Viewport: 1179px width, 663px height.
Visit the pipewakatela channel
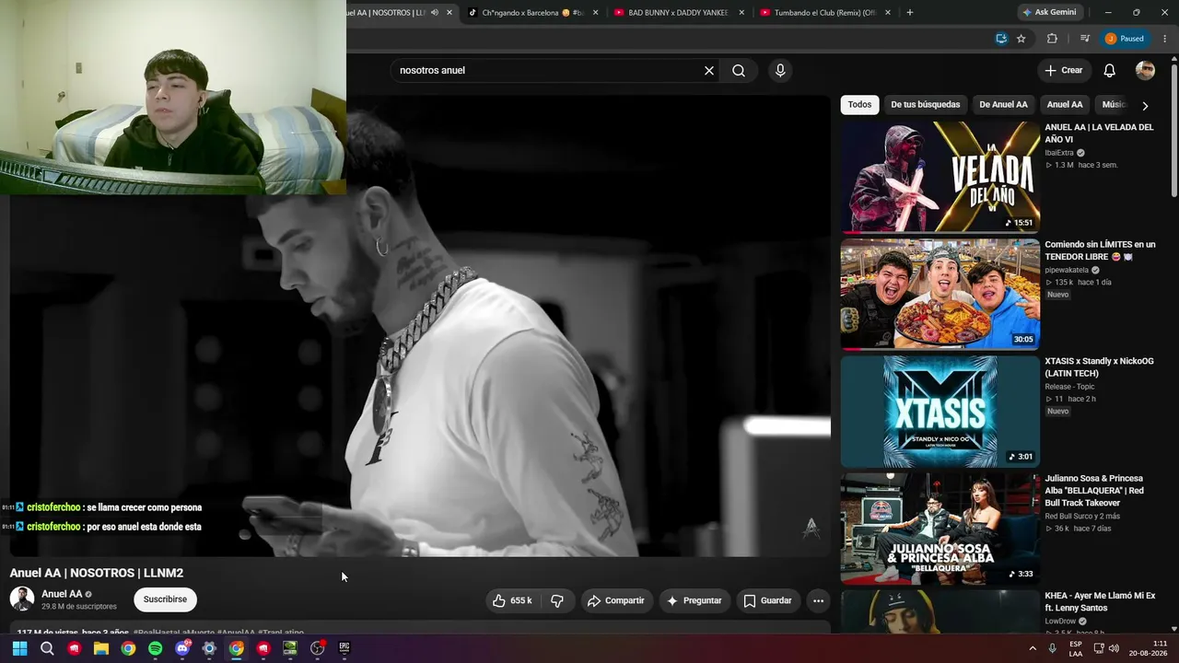1067,270
